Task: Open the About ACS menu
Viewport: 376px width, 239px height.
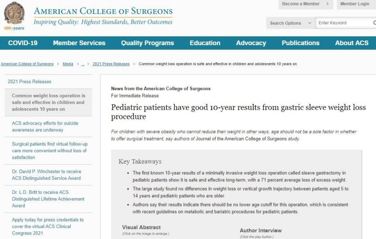Action: click(x=351, y=43)
